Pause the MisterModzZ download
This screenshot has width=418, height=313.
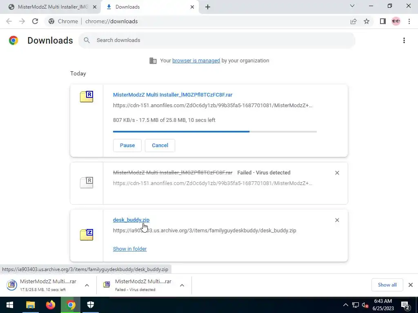coord(127,145)
